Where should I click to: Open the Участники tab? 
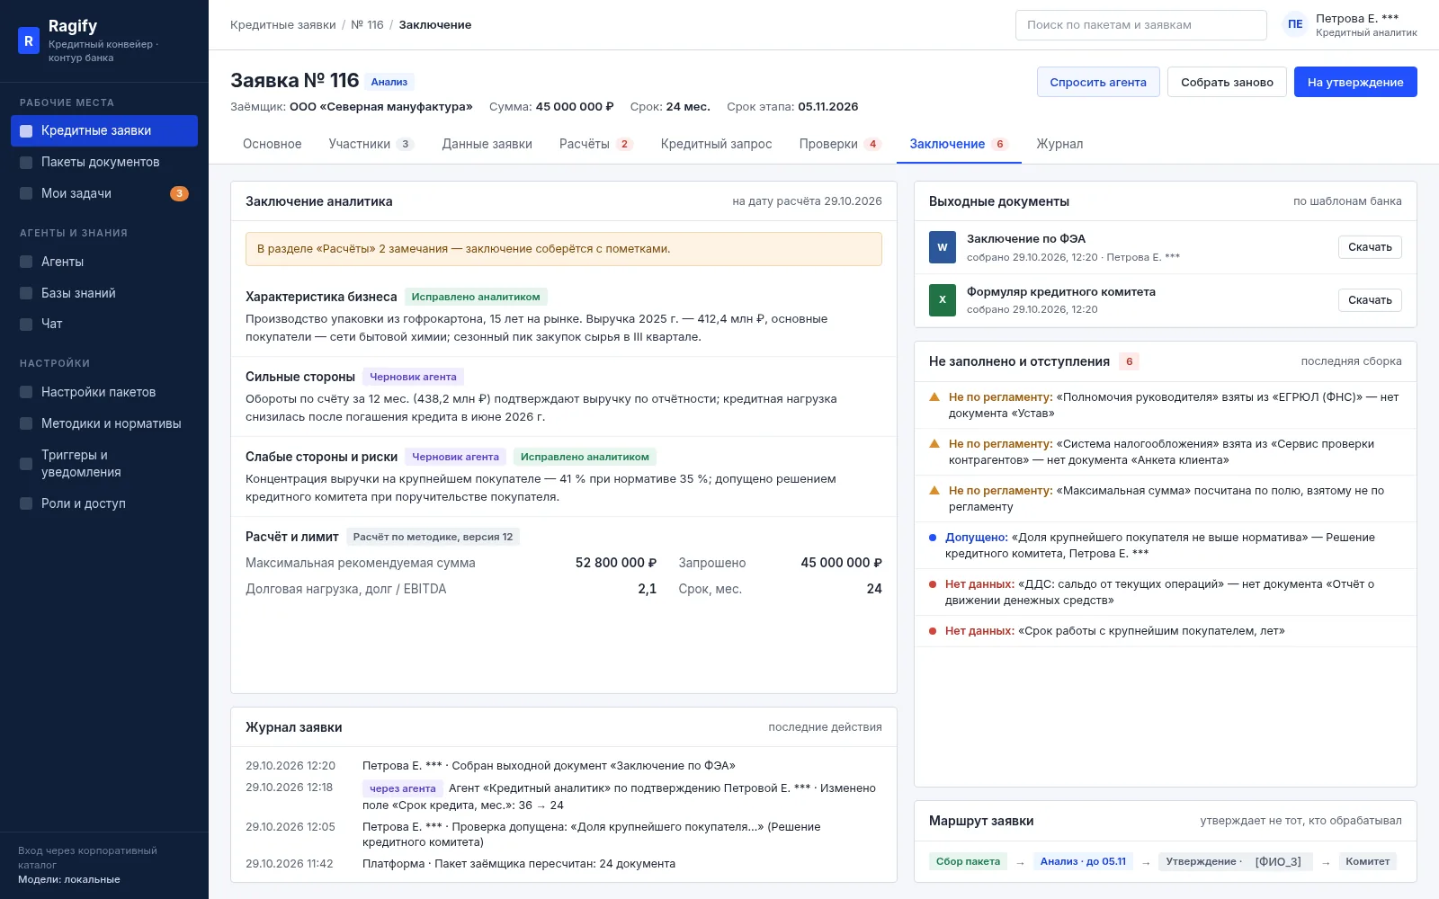tap(371, 144)
